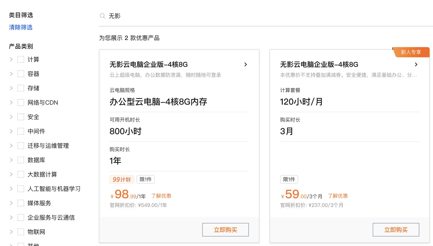Viewport: 433px width, 246px height.
Task: Open details via arrow on 98.99 product card
Action: [245, 64]
